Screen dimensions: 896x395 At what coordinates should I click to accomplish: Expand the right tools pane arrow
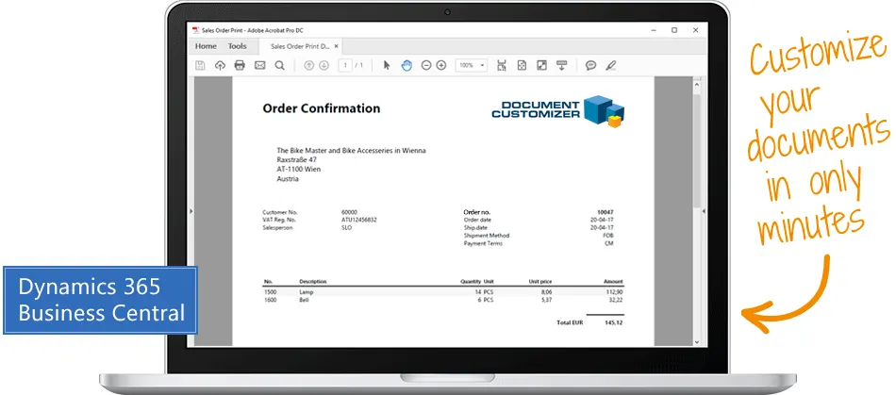[x=704, y=211]
